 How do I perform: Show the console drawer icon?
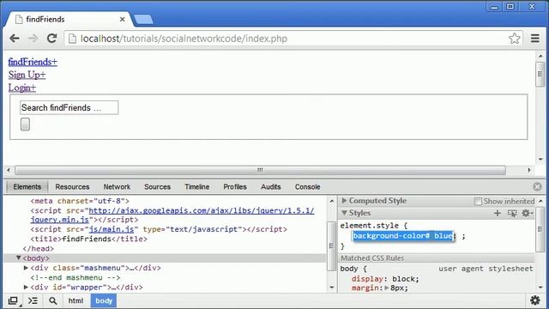33,300
